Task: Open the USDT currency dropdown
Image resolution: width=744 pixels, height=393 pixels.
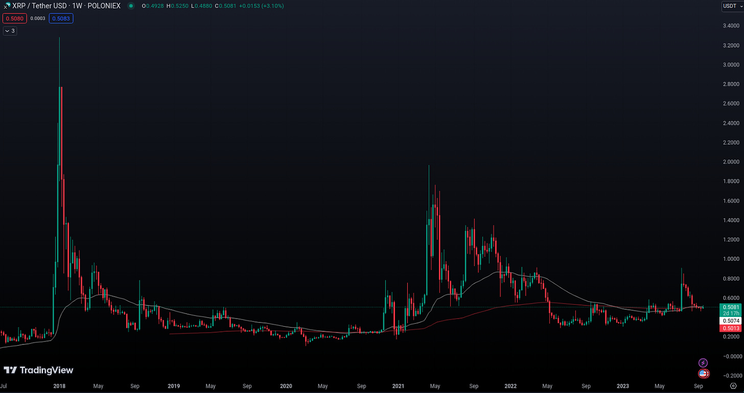Action: pos(732,6)
